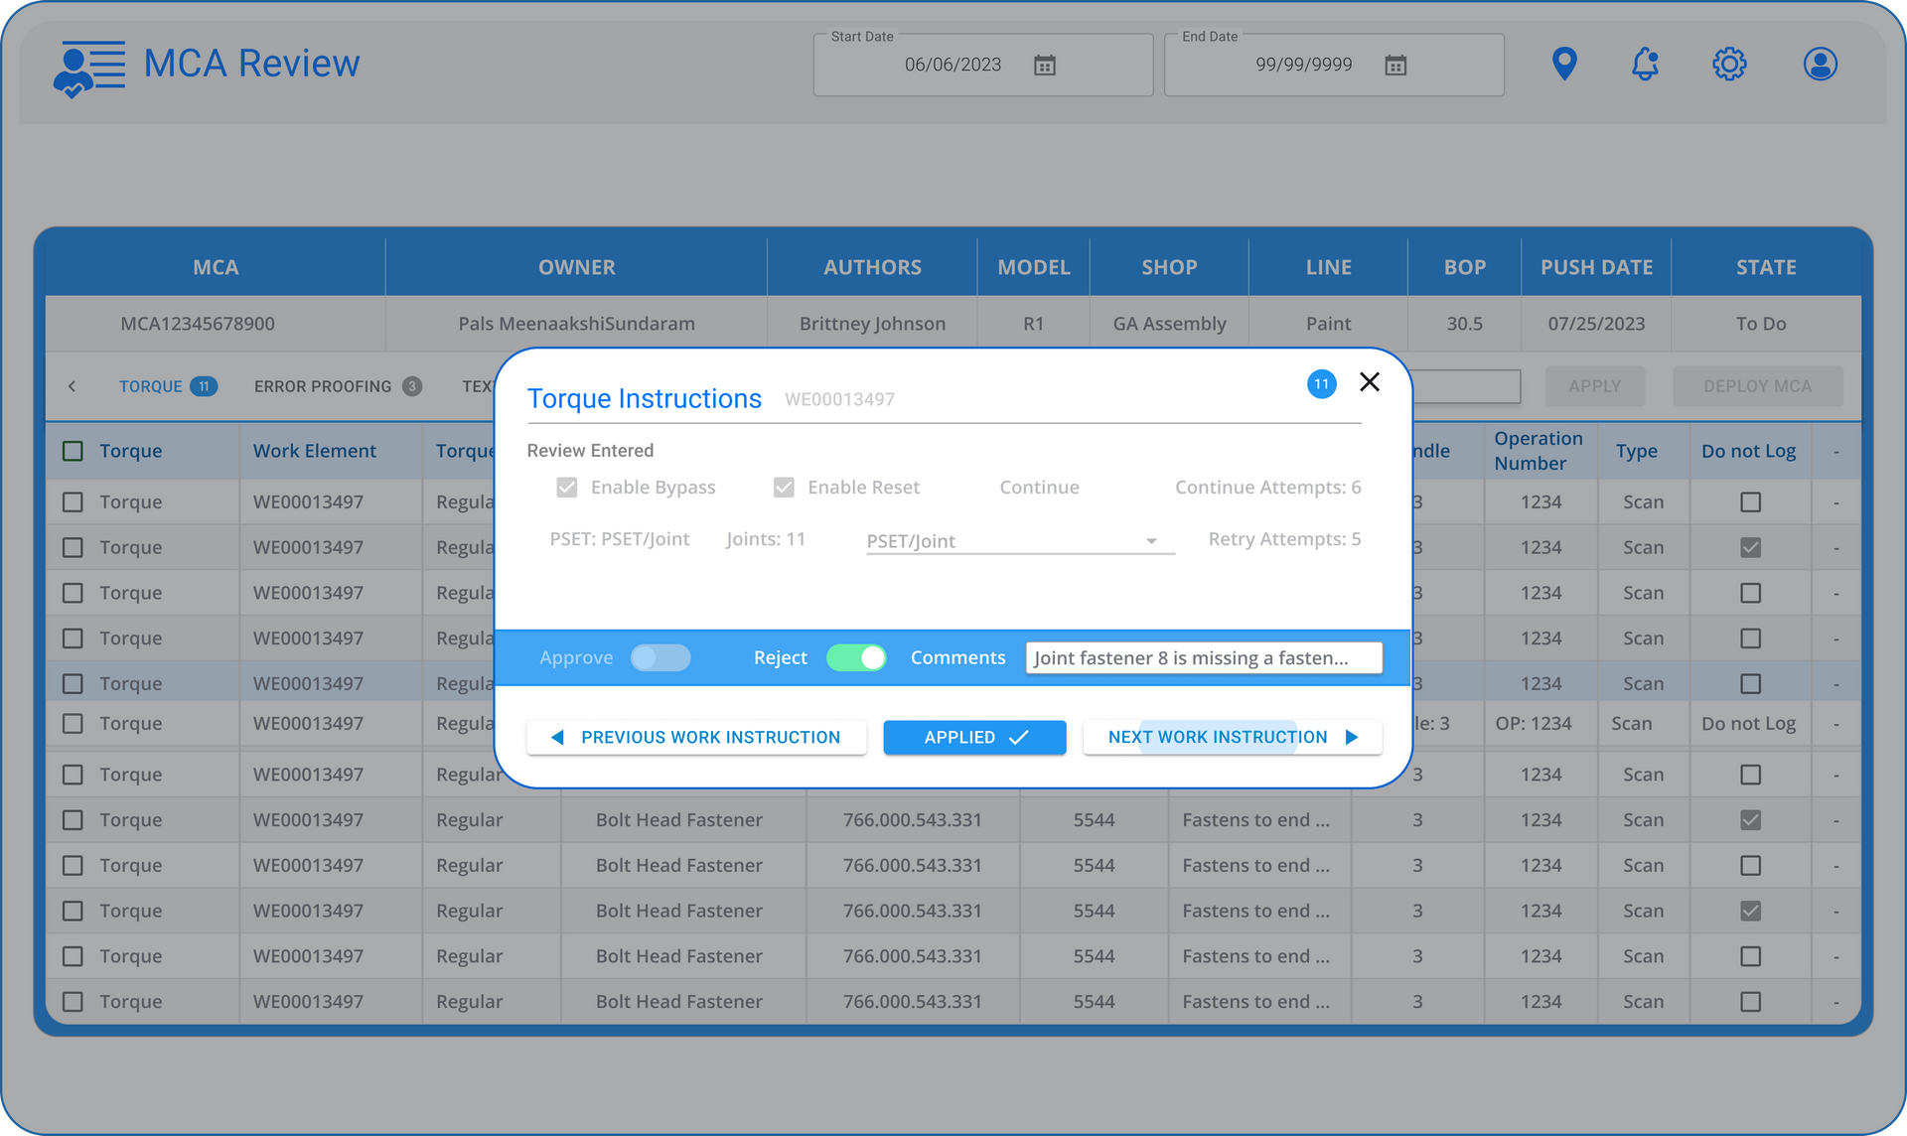The width and height of the screenshot is (1907, 1136).
Task: Click the AUTHORS column header
Action: (872, 267)
